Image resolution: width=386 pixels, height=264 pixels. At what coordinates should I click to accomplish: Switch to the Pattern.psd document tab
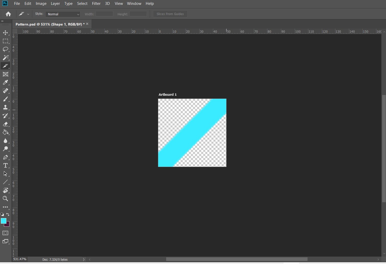49,24
